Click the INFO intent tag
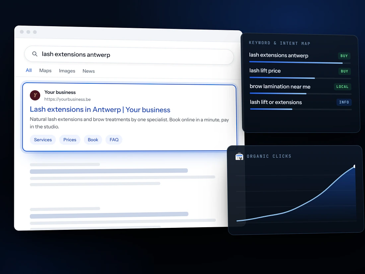The width and height of the screenshot is (365, 274). 344,102
